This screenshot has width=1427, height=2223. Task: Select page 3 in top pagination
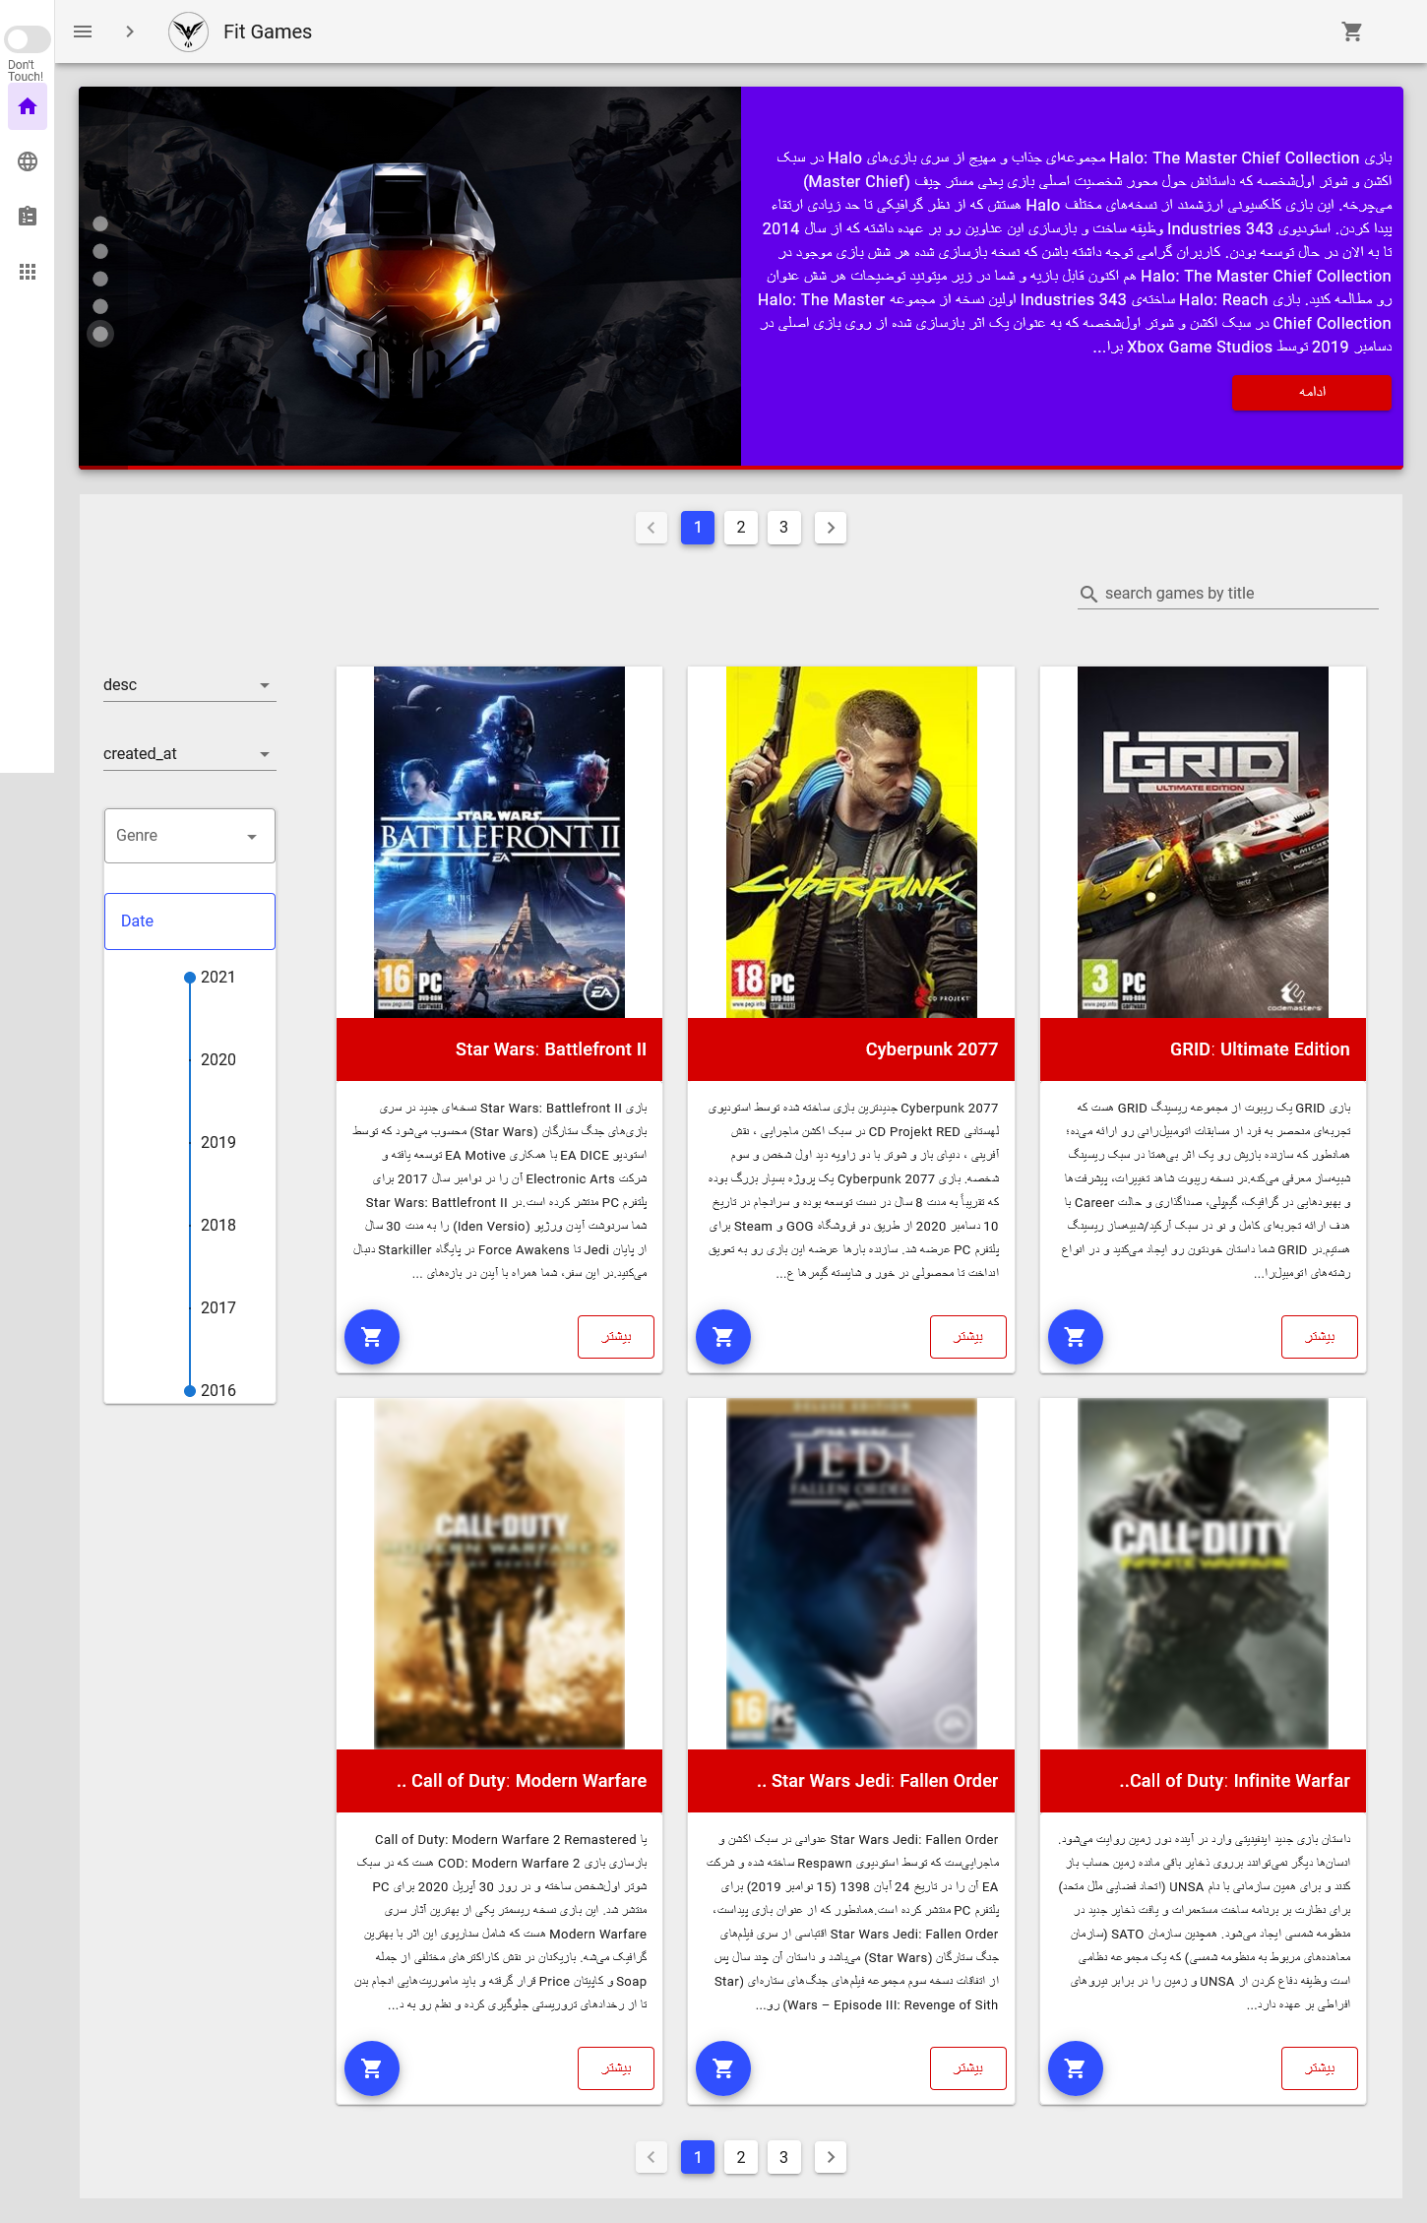point(784,528)
